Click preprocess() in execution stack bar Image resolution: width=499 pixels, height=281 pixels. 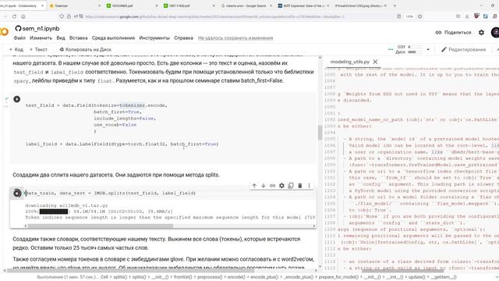point(209,277)
